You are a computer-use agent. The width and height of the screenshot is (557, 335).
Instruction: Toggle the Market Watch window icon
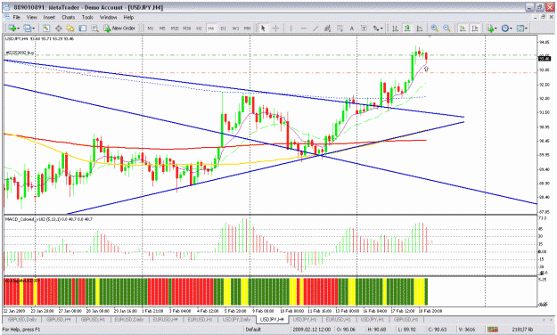click(x=46, y=28)
